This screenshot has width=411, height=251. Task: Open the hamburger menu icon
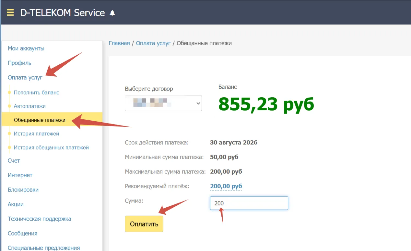10,13
